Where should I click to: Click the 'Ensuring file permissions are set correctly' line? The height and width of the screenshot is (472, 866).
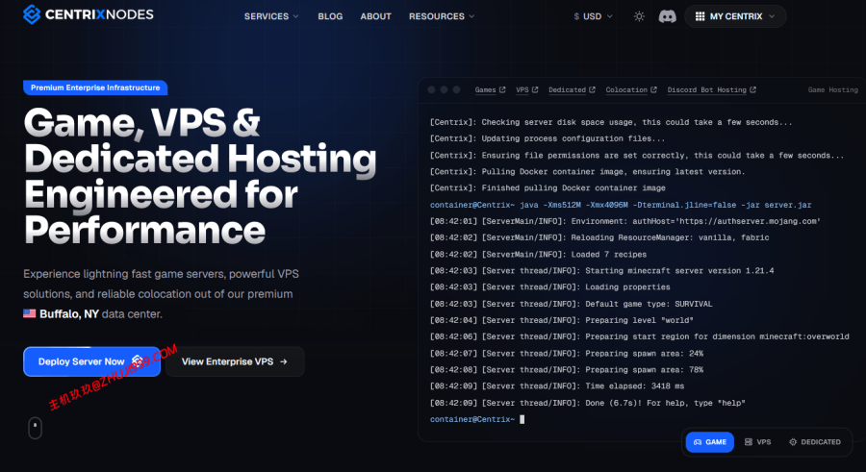[637, 156]
